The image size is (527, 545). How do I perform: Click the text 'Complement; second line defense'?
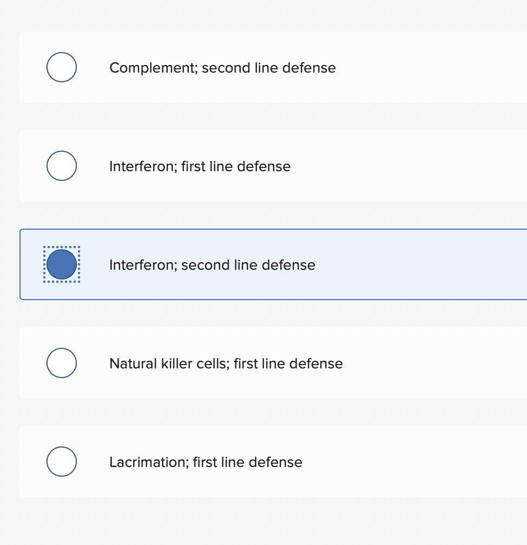[x=222, y=68]
